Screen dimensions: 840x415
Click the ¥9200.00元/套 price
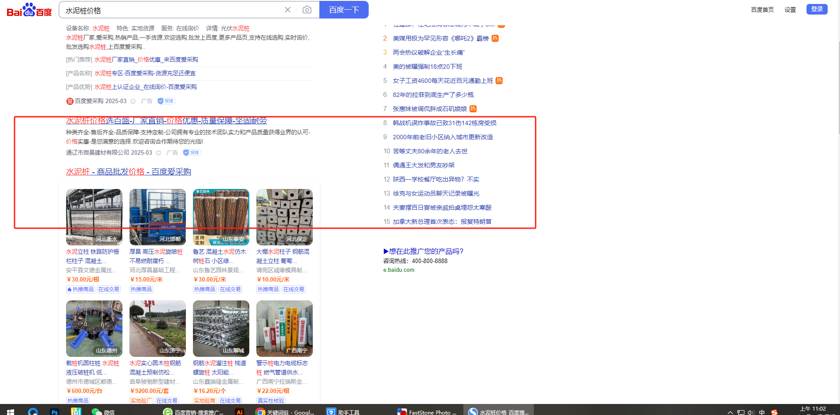point(149,391)
